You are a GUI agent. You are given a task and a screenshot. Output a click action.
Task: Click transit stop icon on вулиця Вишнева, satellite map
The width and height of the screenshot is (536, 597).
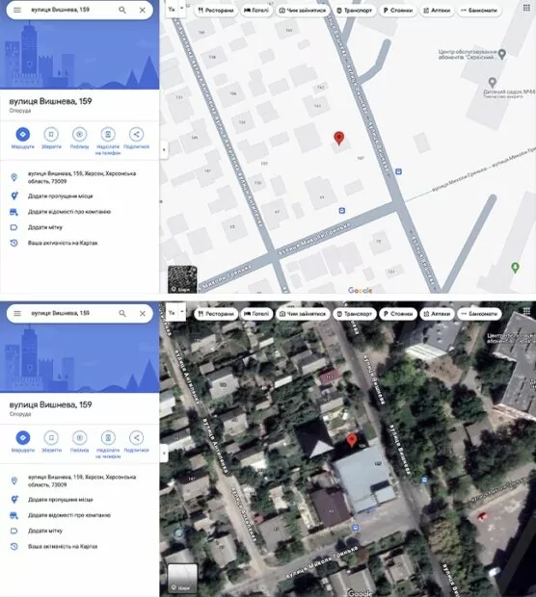pos(424,480)
